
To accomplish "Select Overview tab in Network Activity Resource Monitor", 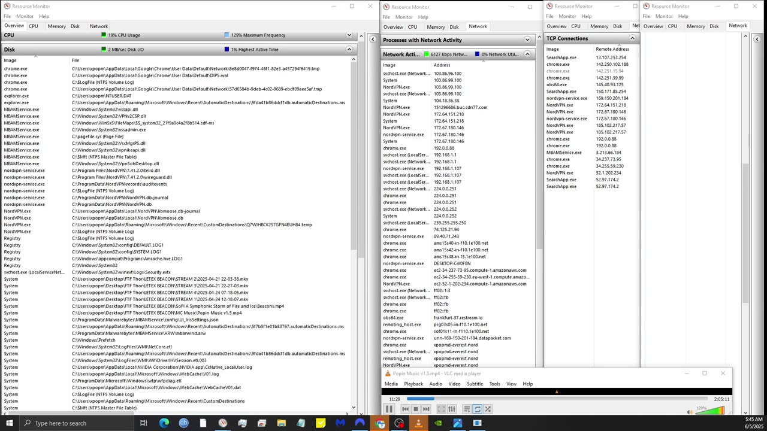I will [x=393, y=27].
